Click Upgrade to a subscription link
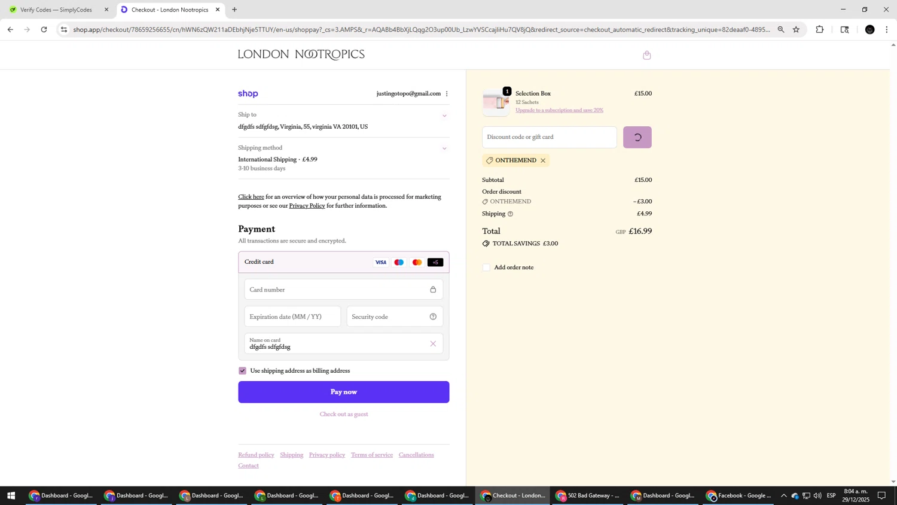Viewport: 897px width, 505px height. pos(559,110)
